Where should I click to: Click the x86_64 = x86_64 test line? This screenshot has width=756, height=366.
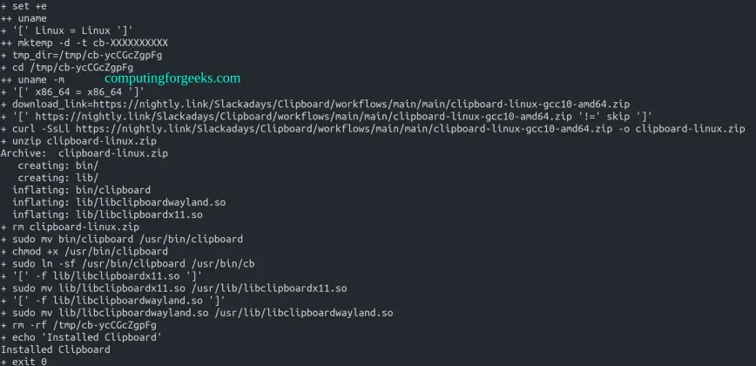[x=72, y=91]
